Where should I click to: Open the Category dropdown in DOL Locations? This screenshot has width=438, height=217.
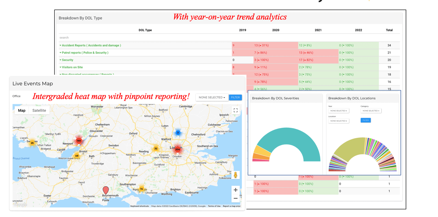(x=371, y=111)
